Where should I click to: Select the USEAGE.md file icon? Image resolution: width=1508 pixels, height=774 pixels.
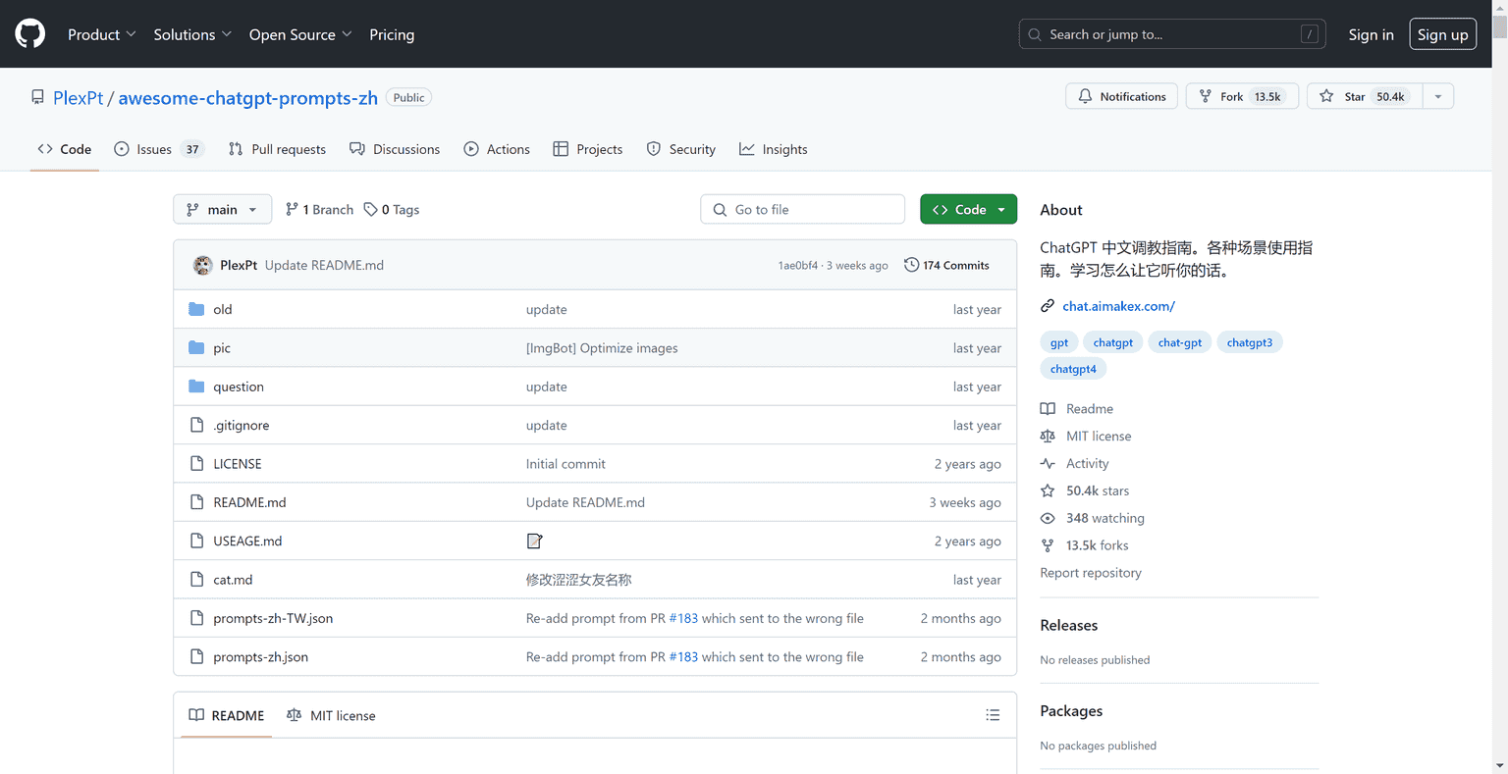(x=196, y=541)
